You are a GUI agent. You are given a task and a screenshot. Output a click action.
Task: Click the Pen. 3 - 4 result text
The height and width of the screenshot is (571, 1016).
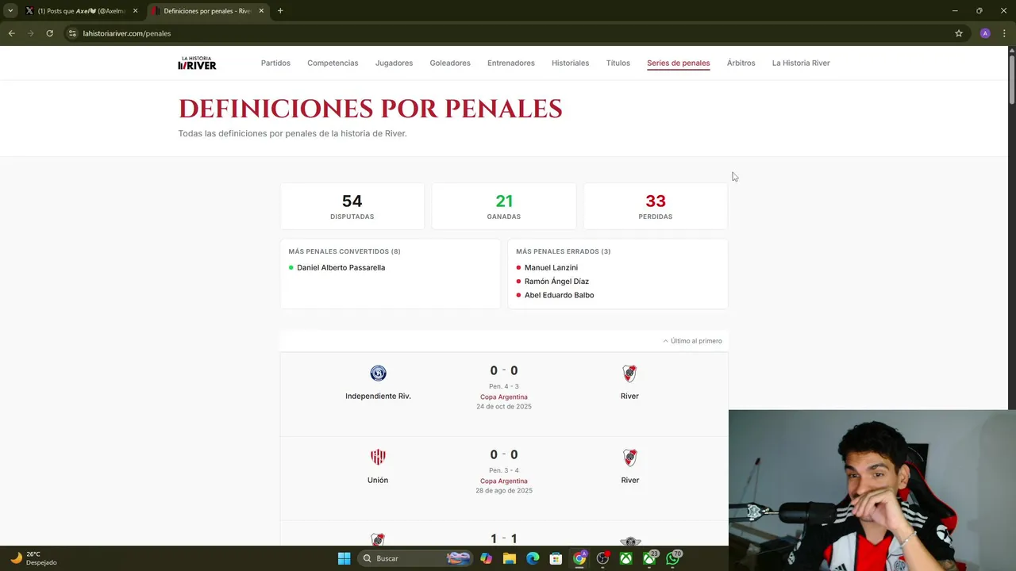(503, 470)
